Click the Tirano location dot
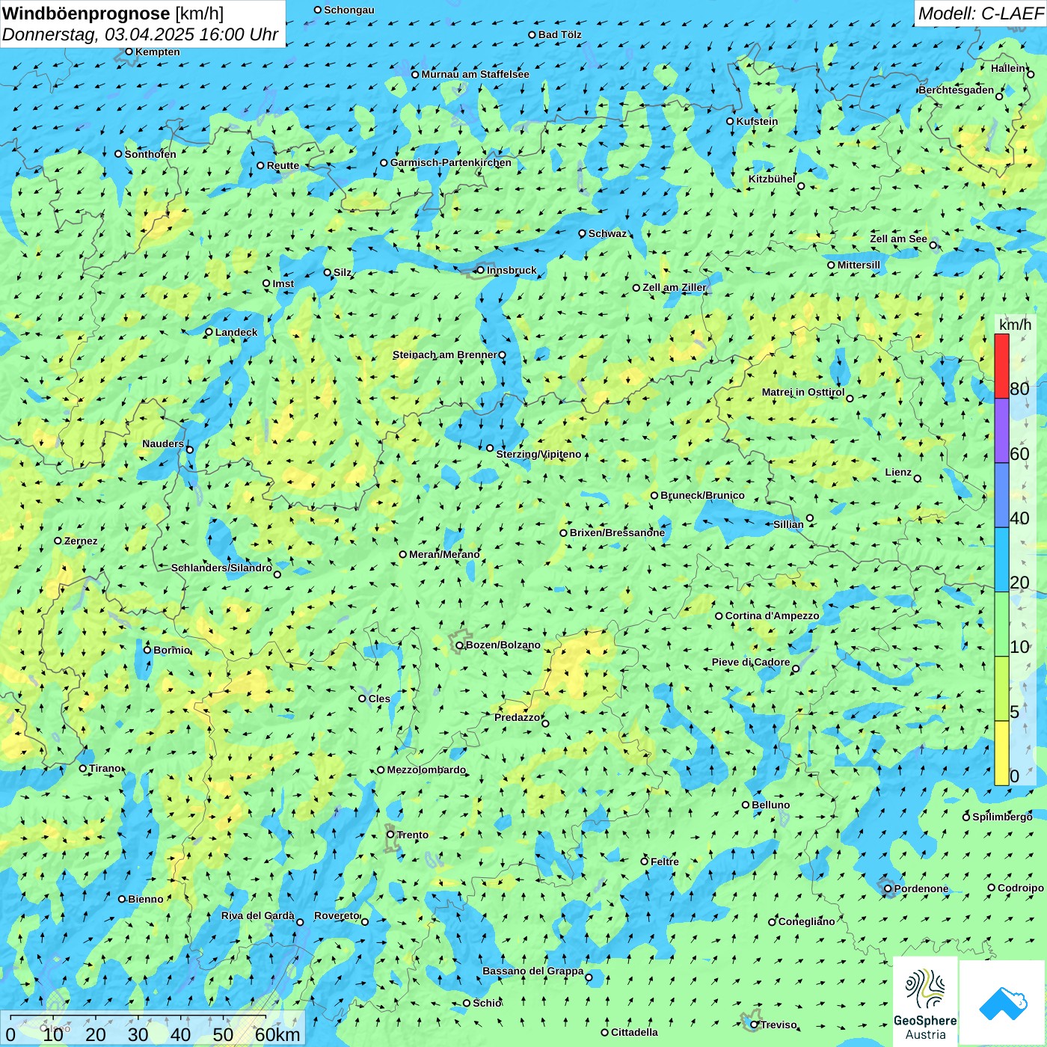Viewport: 1047px width, 1047px height. tap(83, 768)
